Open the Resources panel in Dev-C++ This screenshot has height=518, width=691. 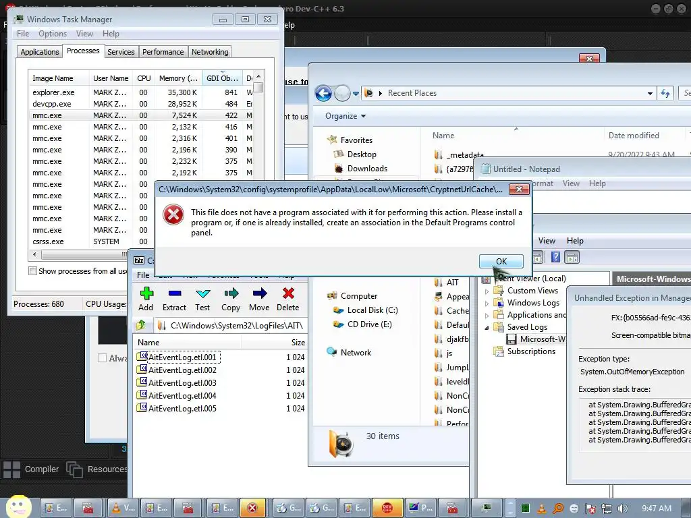pos(97,469)
